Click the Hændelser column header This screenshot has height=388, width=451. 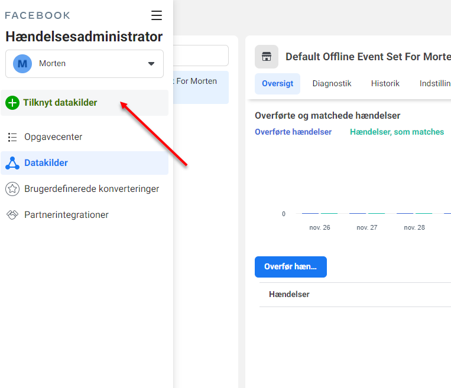[289, 294]
